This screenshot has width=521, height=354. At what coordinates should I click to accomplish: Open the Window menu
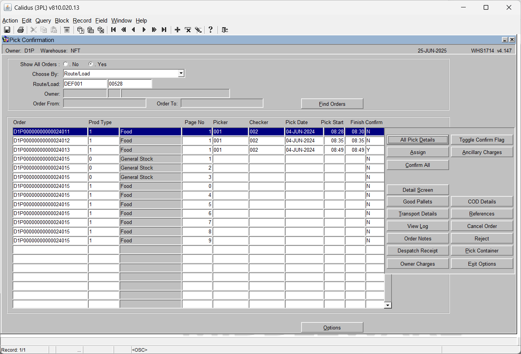(x=122, y=21)
